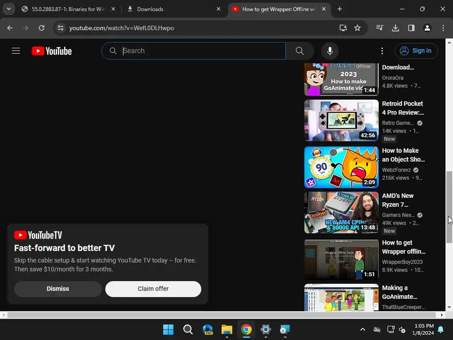This screenshot has height=340, width=453.
Task: Start voice search with microphone icon
Action: pos(330,51)
